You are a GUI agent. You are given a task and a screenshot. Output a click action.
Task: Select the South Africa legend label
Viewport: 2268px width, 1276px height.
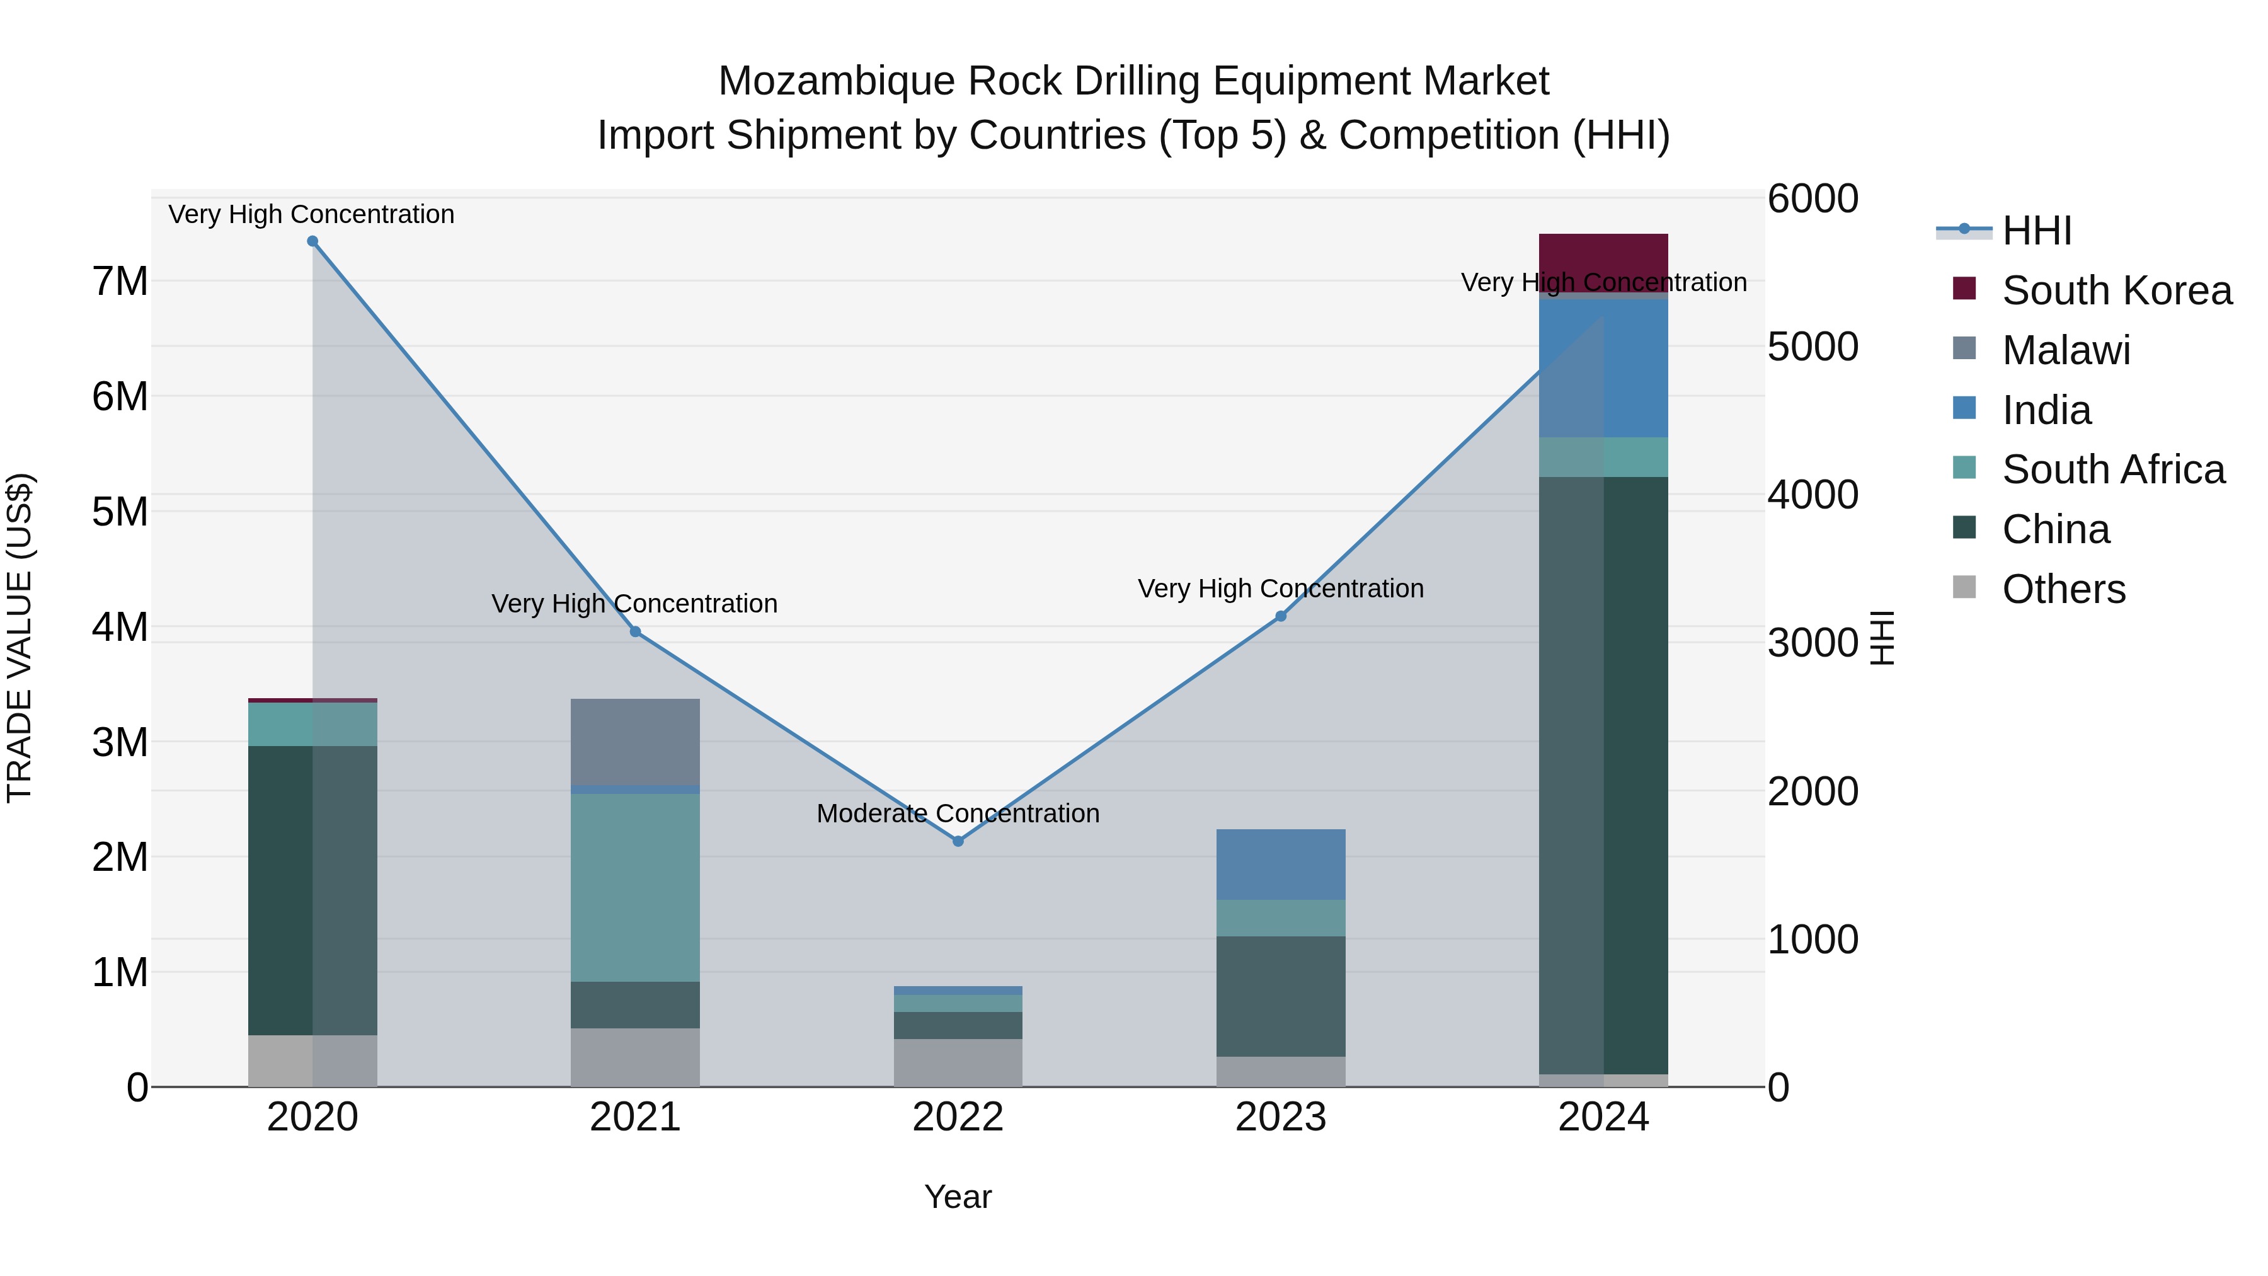(2114, 469)
